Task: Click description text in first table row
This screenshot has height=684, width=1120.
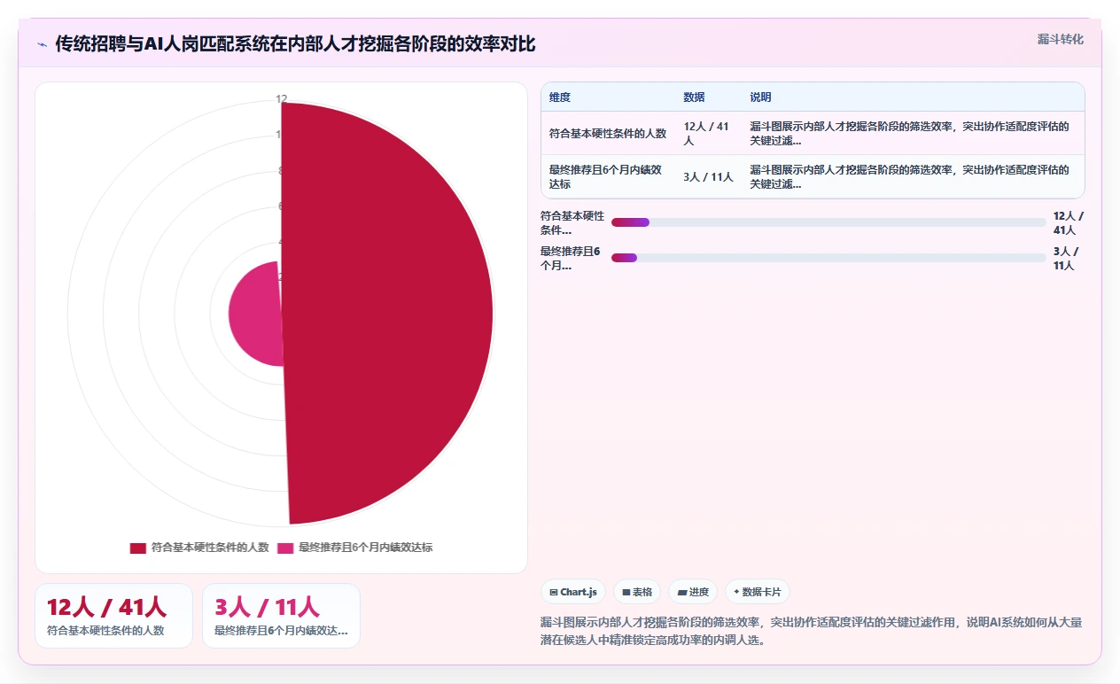Action: [909, 133]
